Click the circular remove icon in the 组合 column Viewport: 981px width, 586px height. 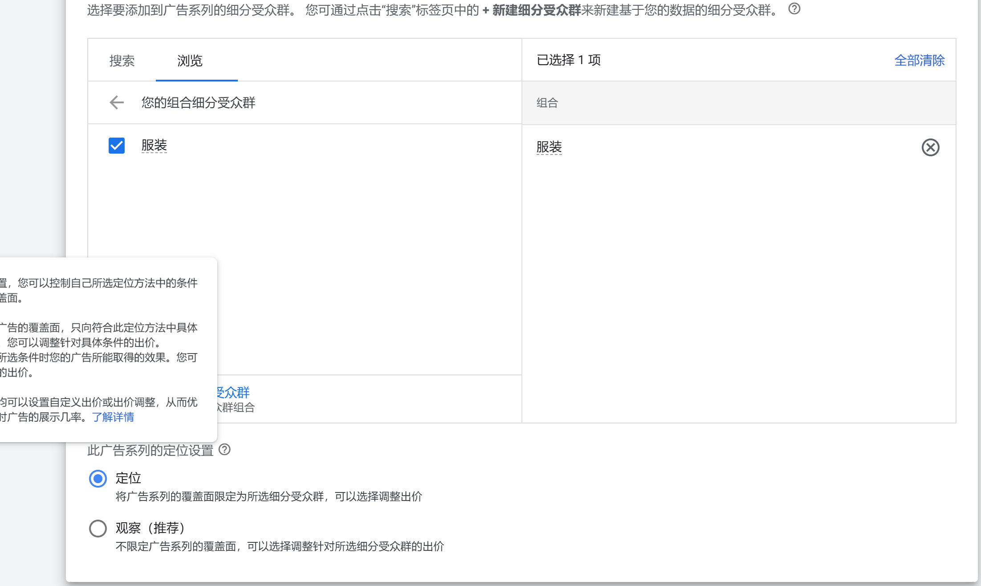pyautogui.click(x=931, y=147)
